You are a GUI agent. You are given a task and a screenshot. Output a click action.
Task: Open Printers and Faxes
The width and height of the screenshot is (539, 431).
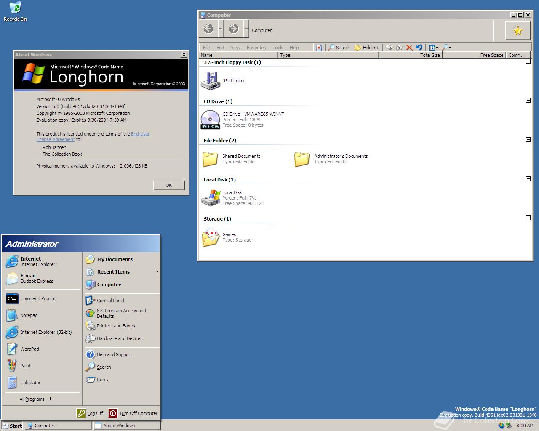coord(122,326)
